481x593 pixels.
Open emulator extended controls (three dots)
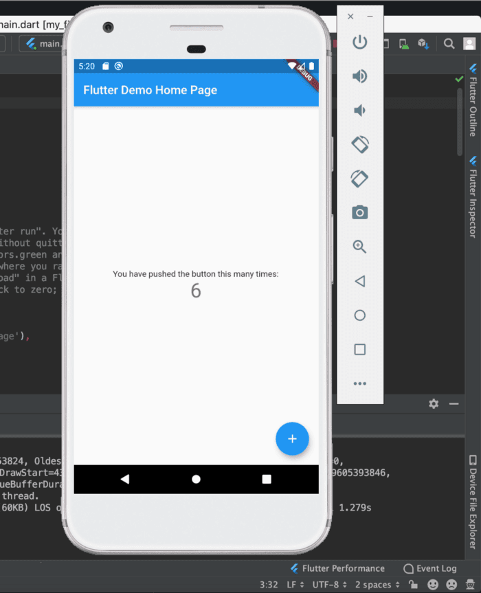point(359,383)
